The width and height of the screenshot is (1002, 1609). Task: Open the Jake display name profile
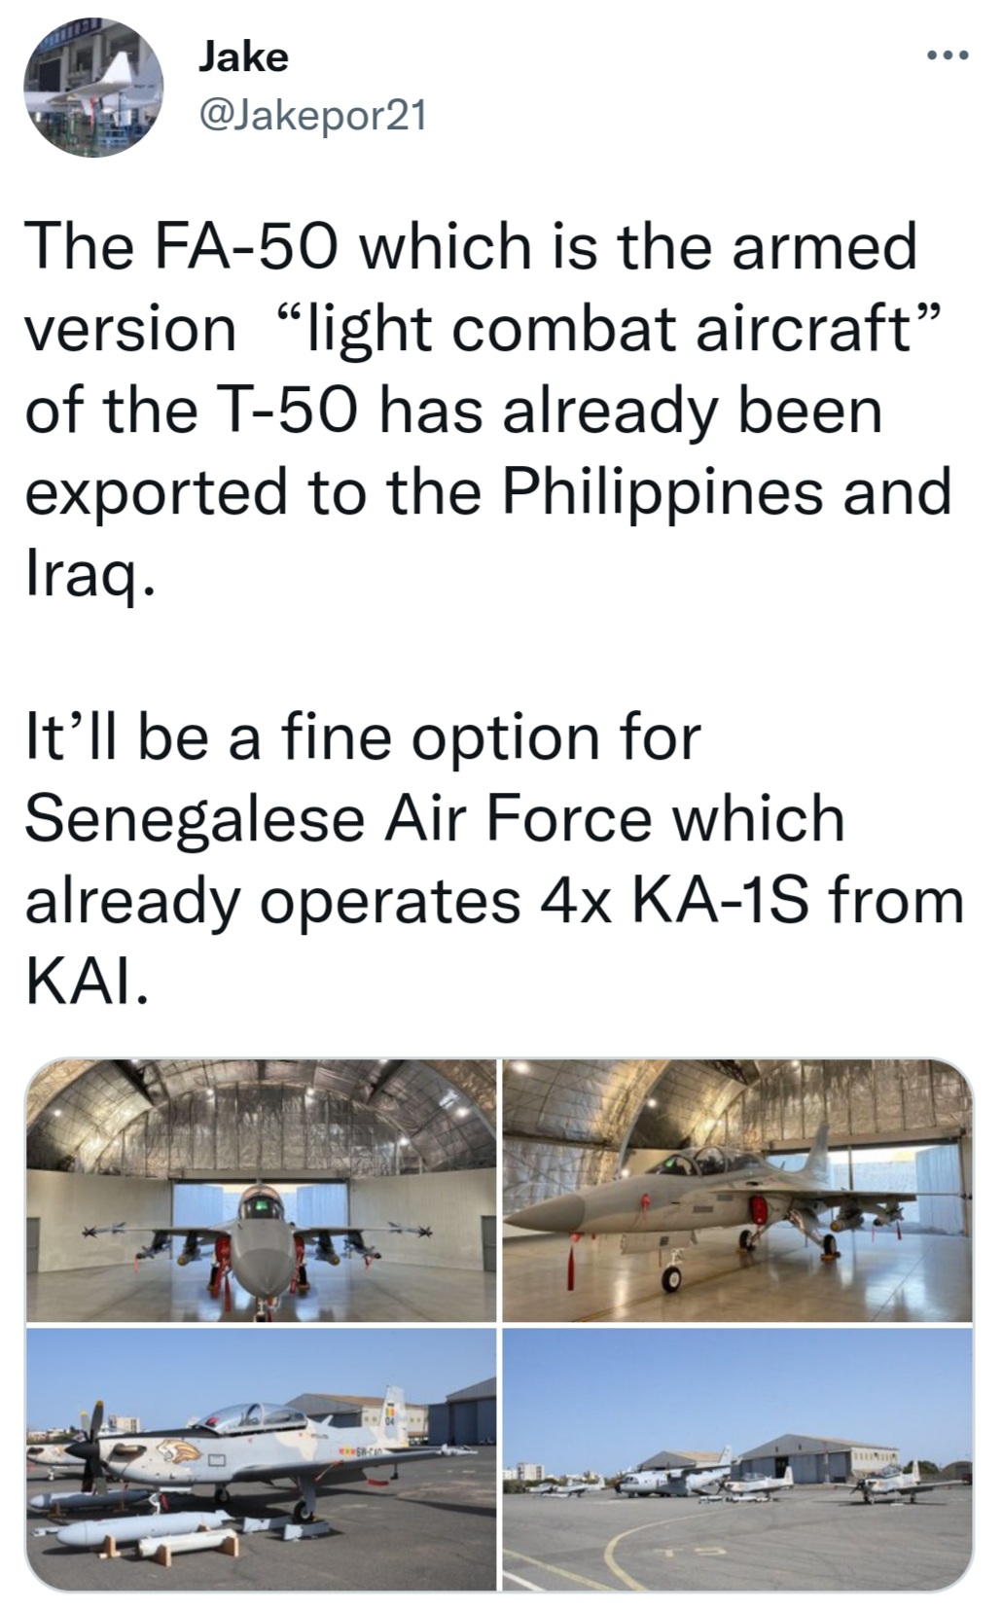click(243, 56)
